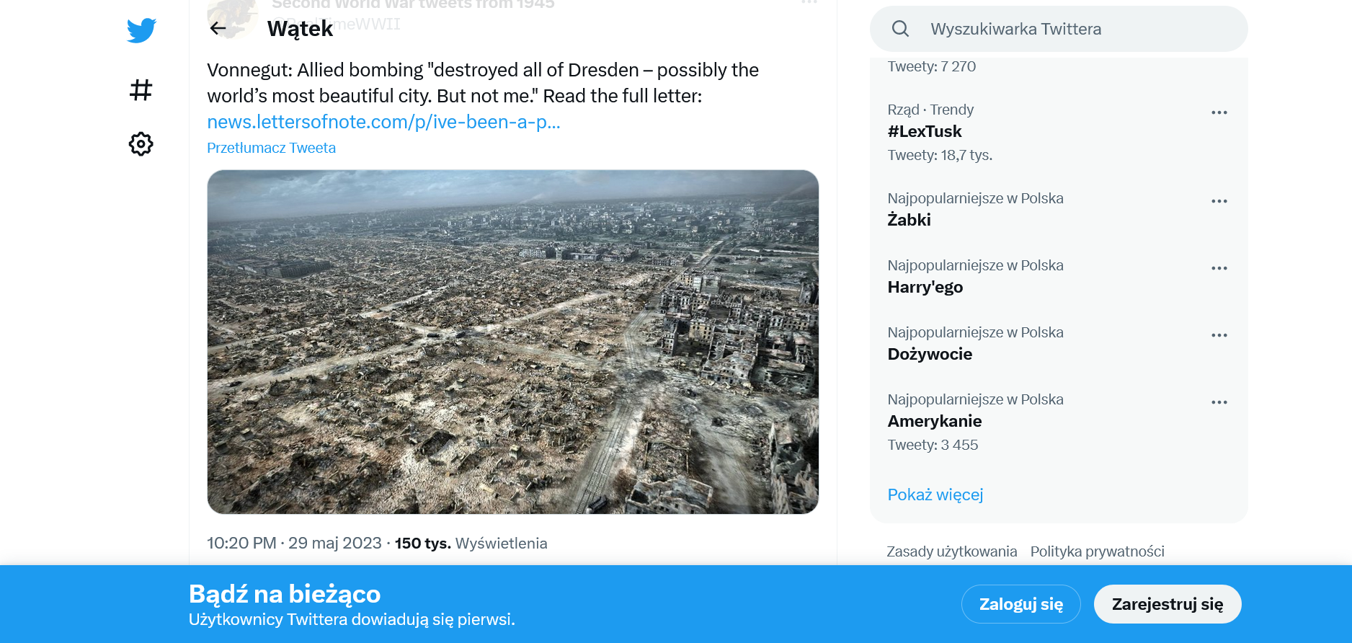Click the Wyszukiwarka Twittera search field
Image resolution: width=1352 pixels, height=643 pixels.
pos(1059,29)
